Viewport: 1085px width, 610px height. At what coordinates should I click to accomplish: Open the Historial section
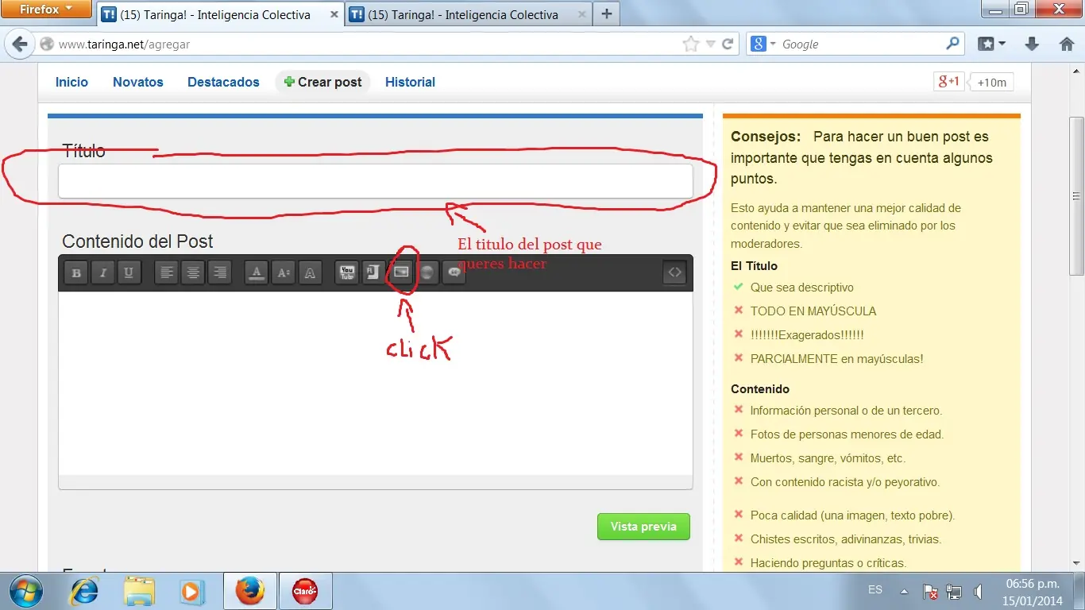410,82
